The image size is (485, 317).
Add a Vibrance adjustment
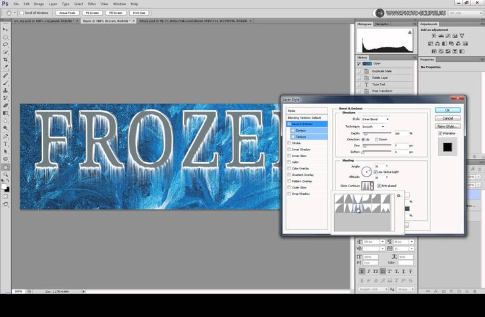(x=462, y=36)
